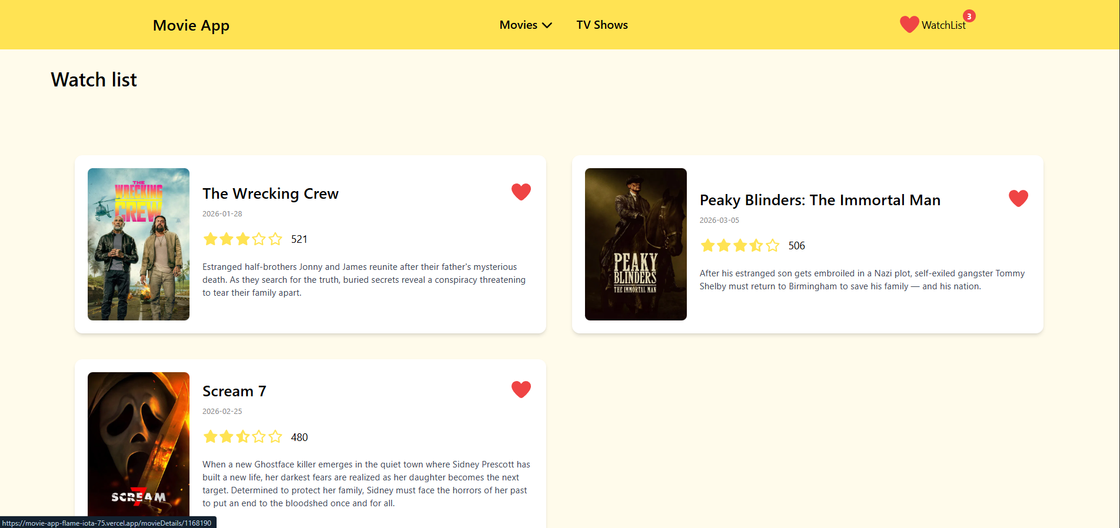Click fourth star on The Wrecking Crew rating

coord(259,239)
